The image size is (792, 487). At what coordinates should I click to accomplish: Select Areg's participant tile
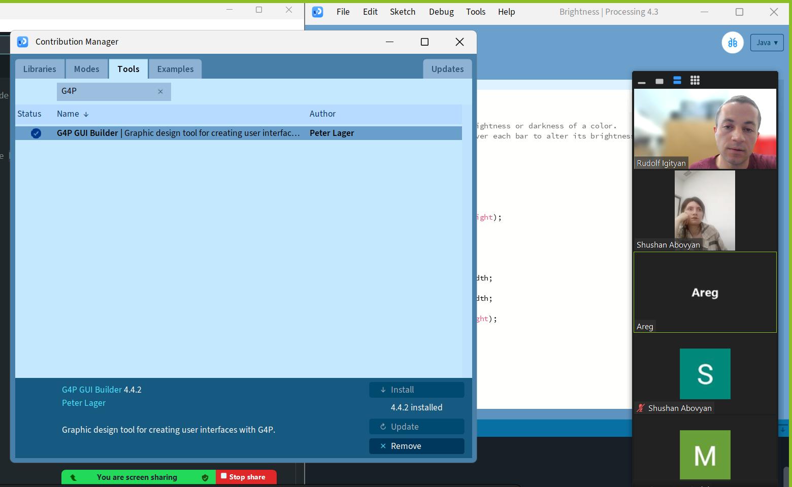[x=705, y=292]
